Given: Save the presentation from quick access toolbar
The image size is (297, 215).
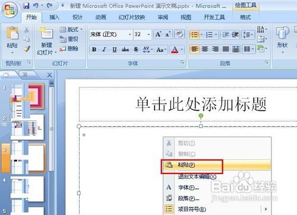Looking at the screenshot, I should coord(26,6).
